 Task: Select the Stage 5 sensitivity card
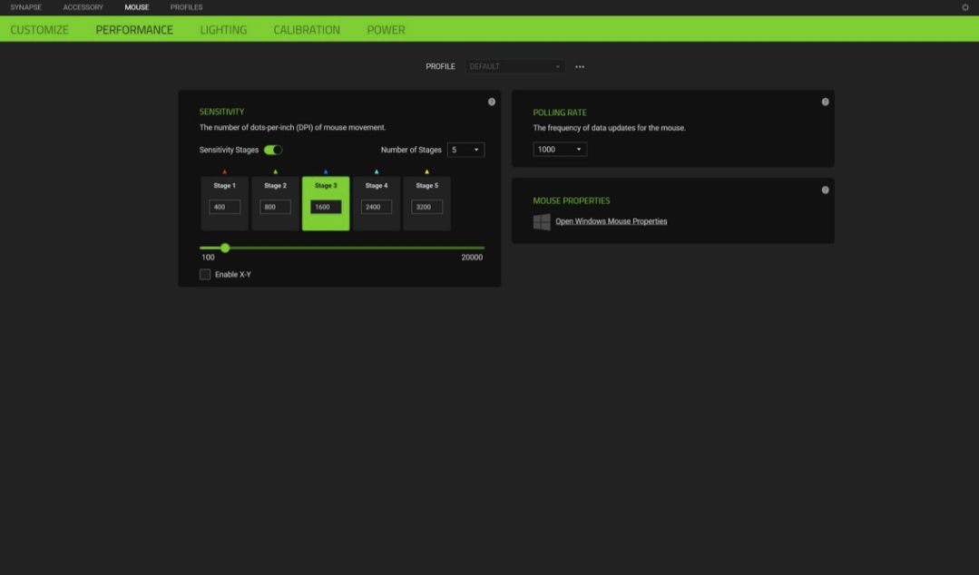(x=427, y=203)
